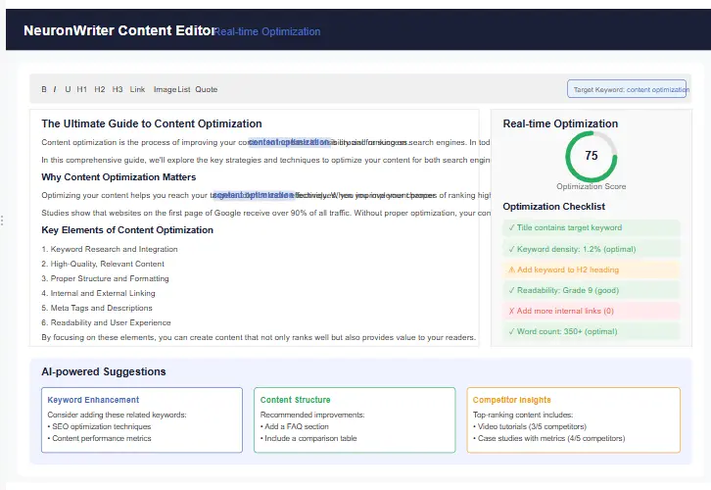This screenshot has height=490, width=711.
Task: Click 'Add more internal links (0)' error item
Action: [592, 311]
